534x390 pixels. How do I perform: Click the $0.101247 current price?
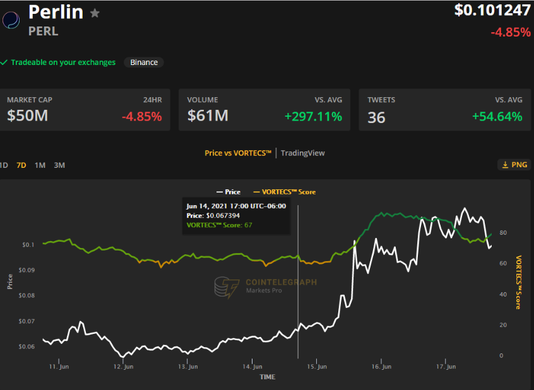pyautogui.click(x=492, y=10)
